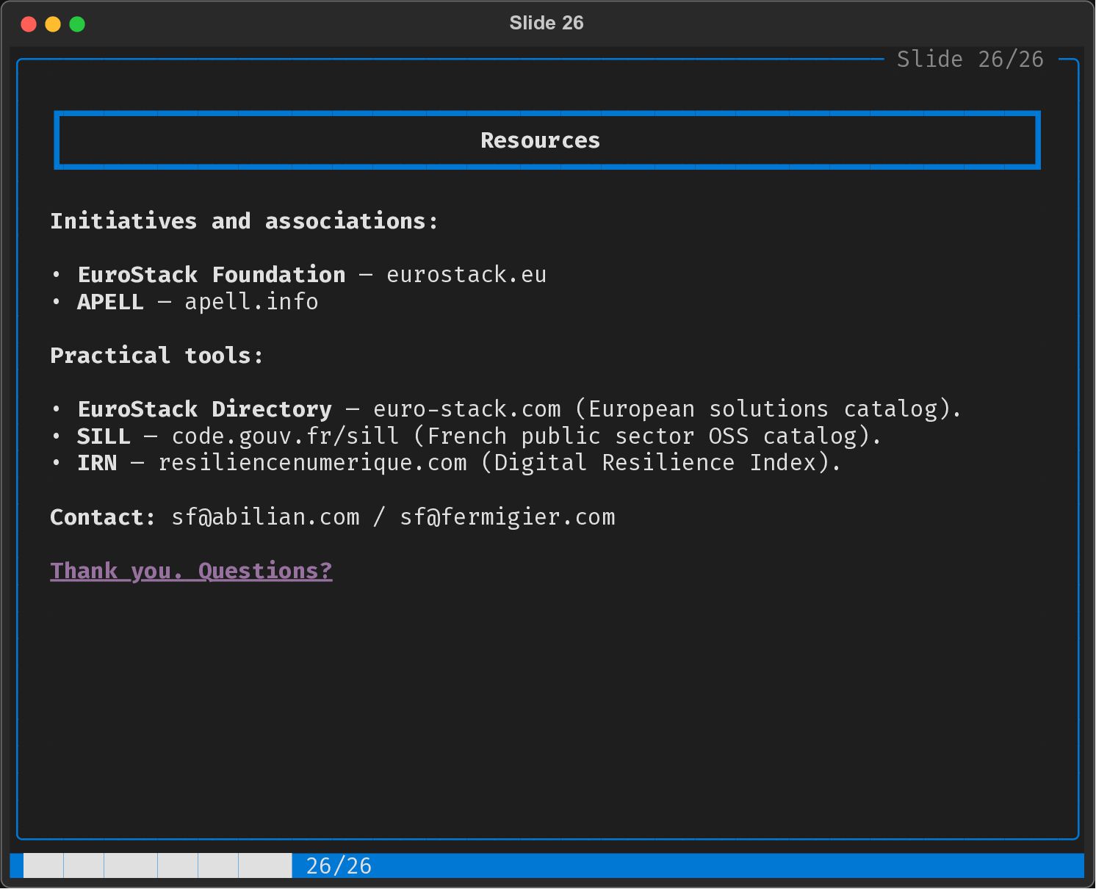Click the 26/26 counter in the bottom bar
The image size is (1096, 889).
click(x=339, y=865)
